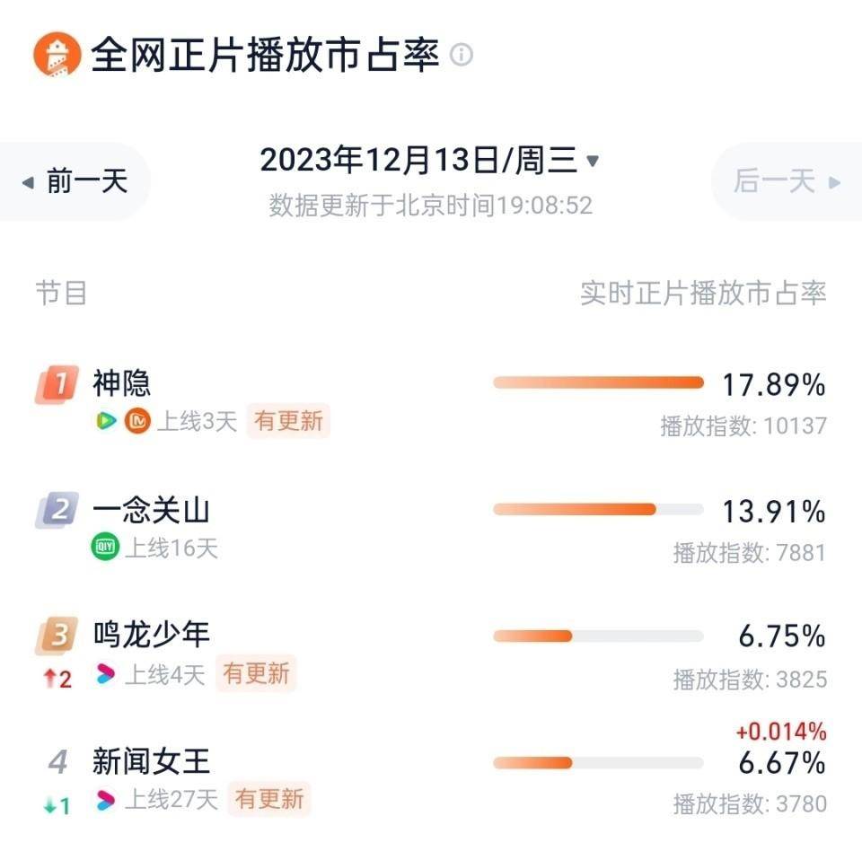862x851 pixels.
Task: Tap the orange lighthouse app logo
Action: click(57, 55)
